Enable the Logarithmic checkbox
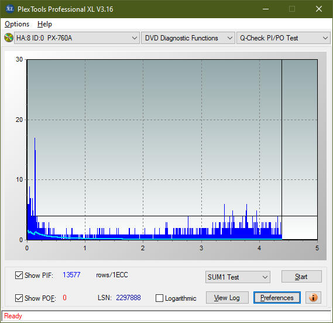Screen dimensions: 333x323 coord(159,298)
